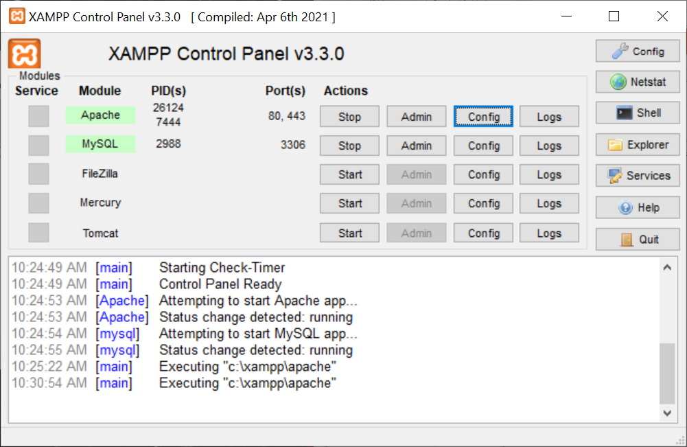Click the PID(s) column header
687x447 pixels.
(x=169, y=91)
